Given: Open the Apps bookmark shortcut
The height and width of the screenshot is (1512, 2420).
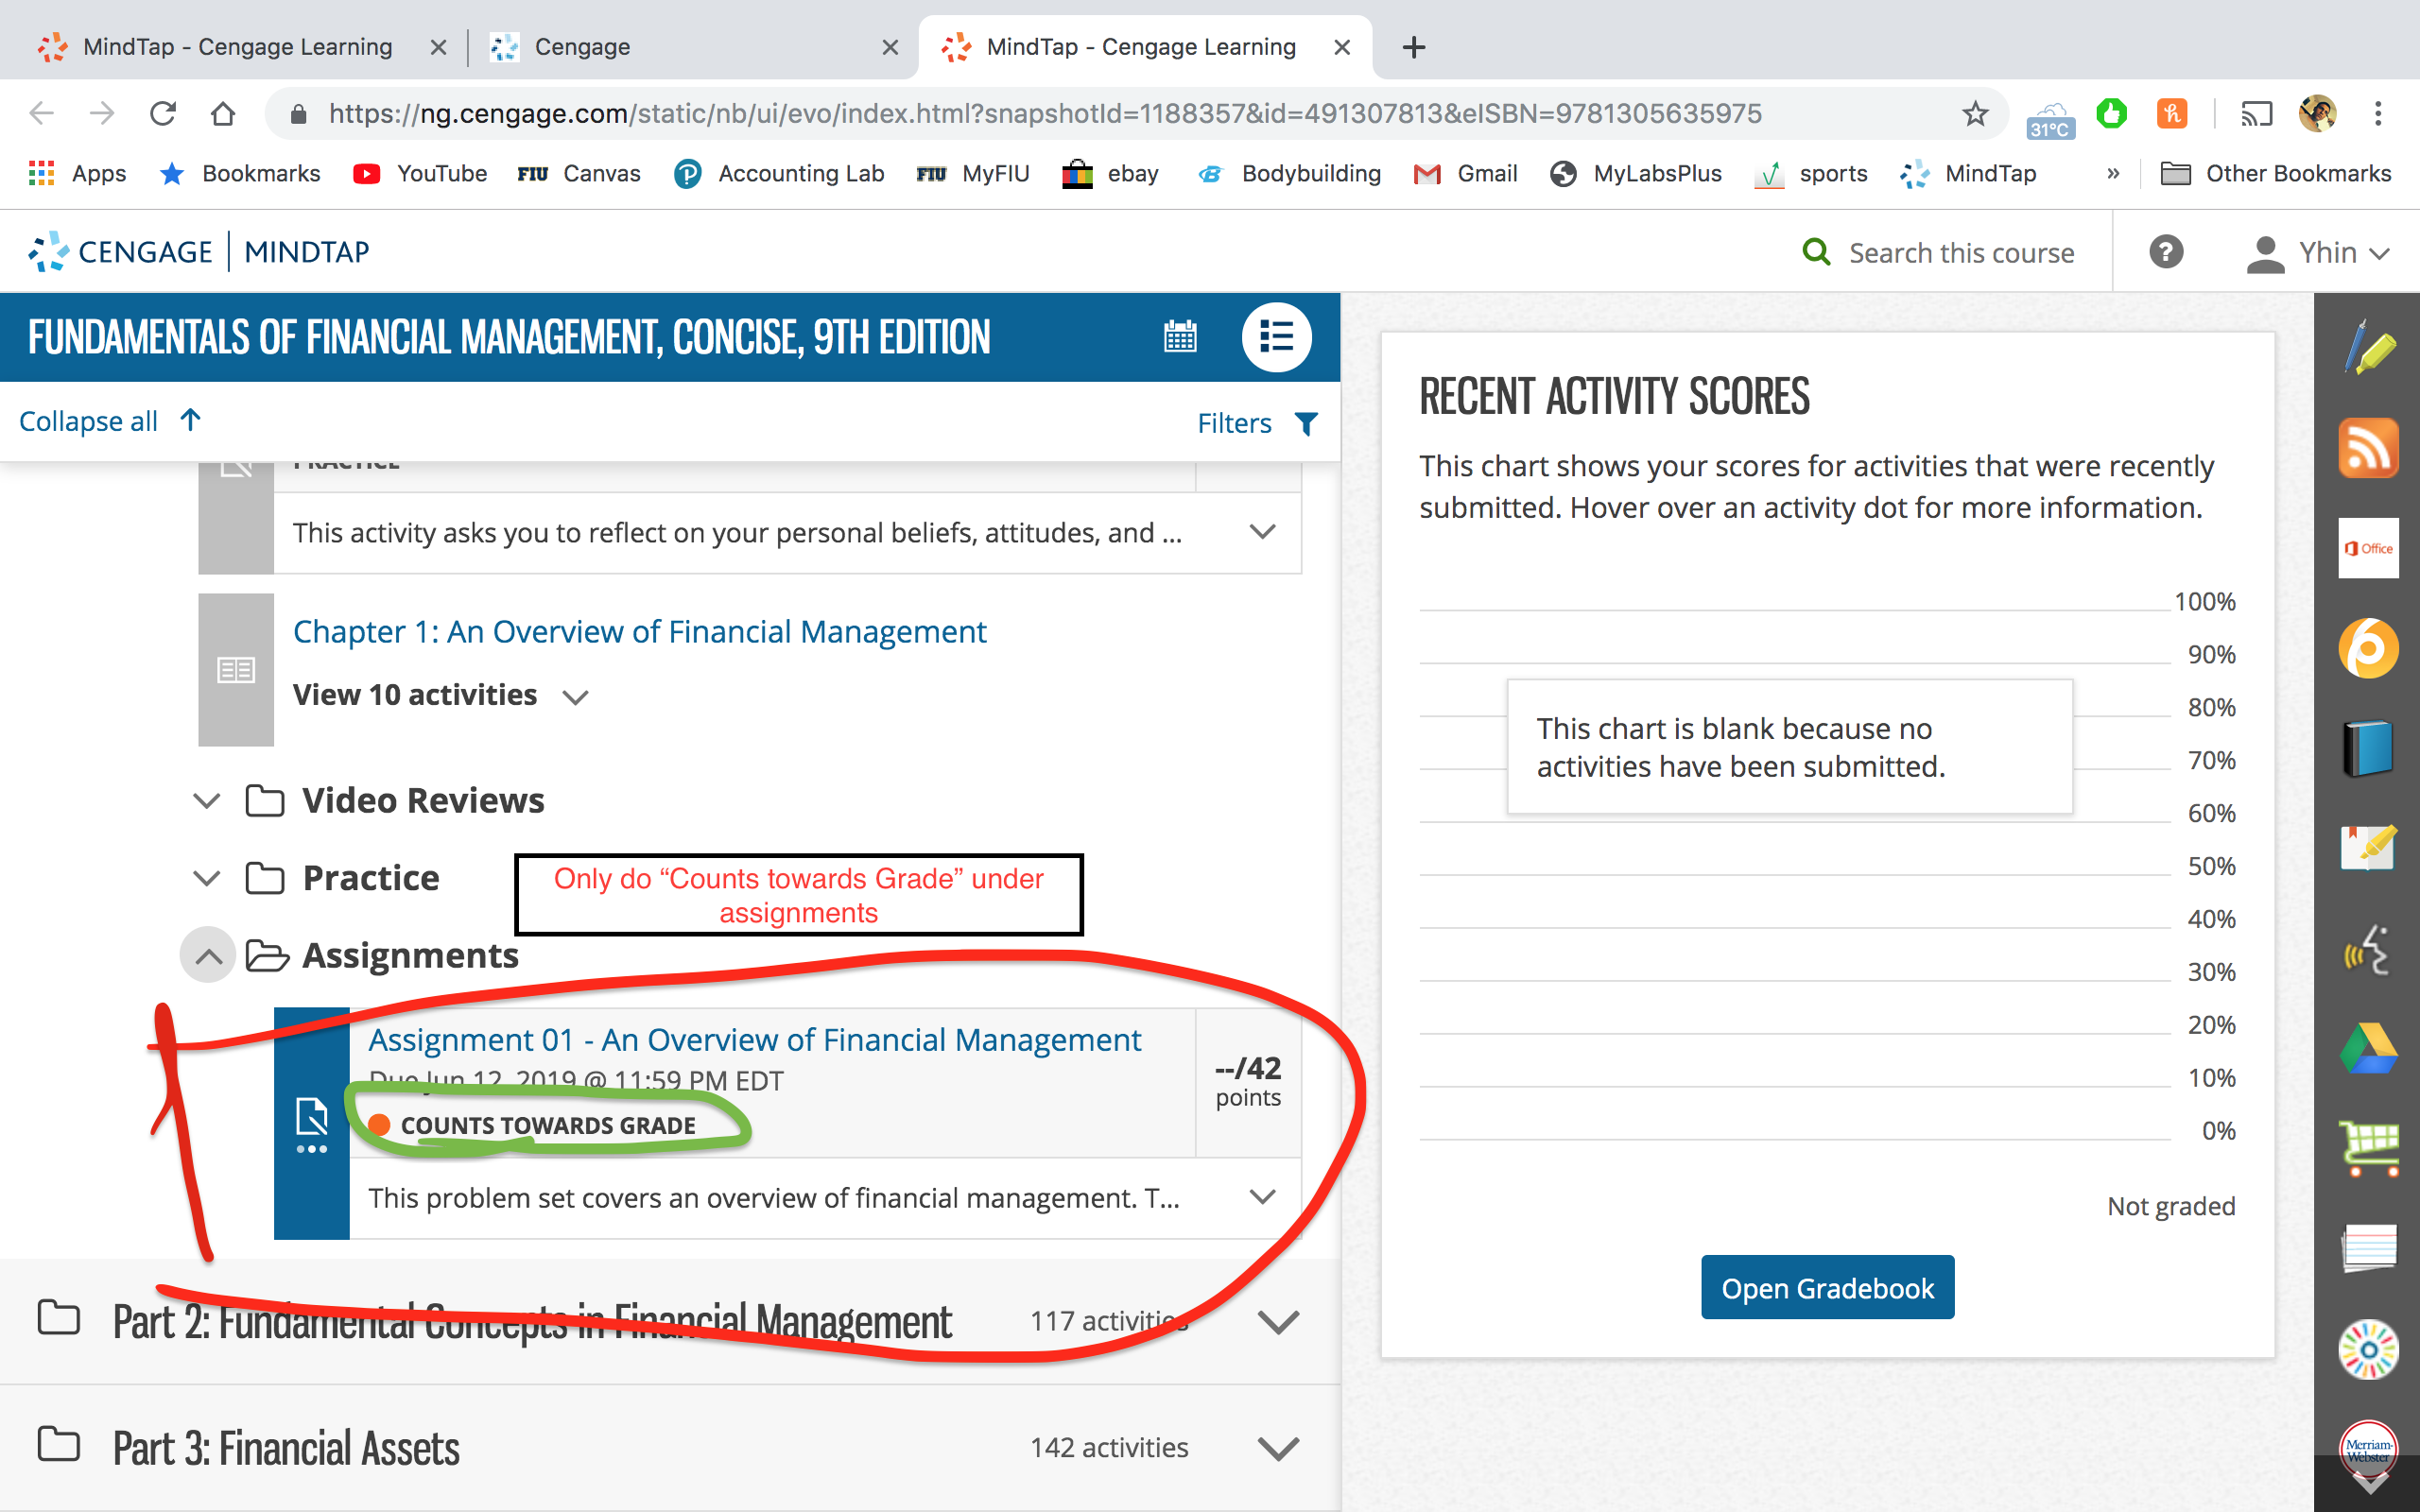Looking at the screenshot, I should point(77,174).
